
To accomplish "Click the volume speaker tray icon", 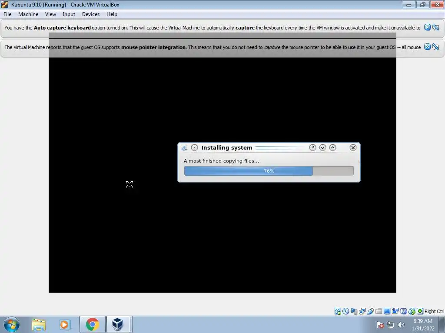I will pyautogui.click(x=401, y=325).
